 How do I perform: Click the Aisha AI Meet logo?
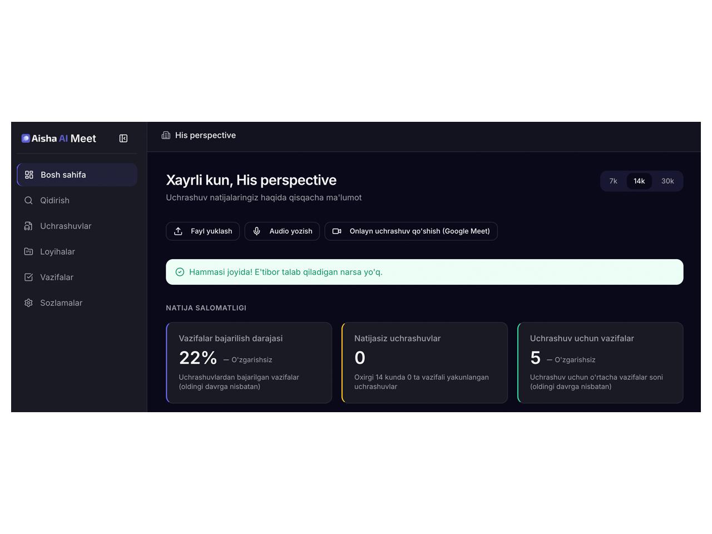pyautogui.click(x=59, y=139)
